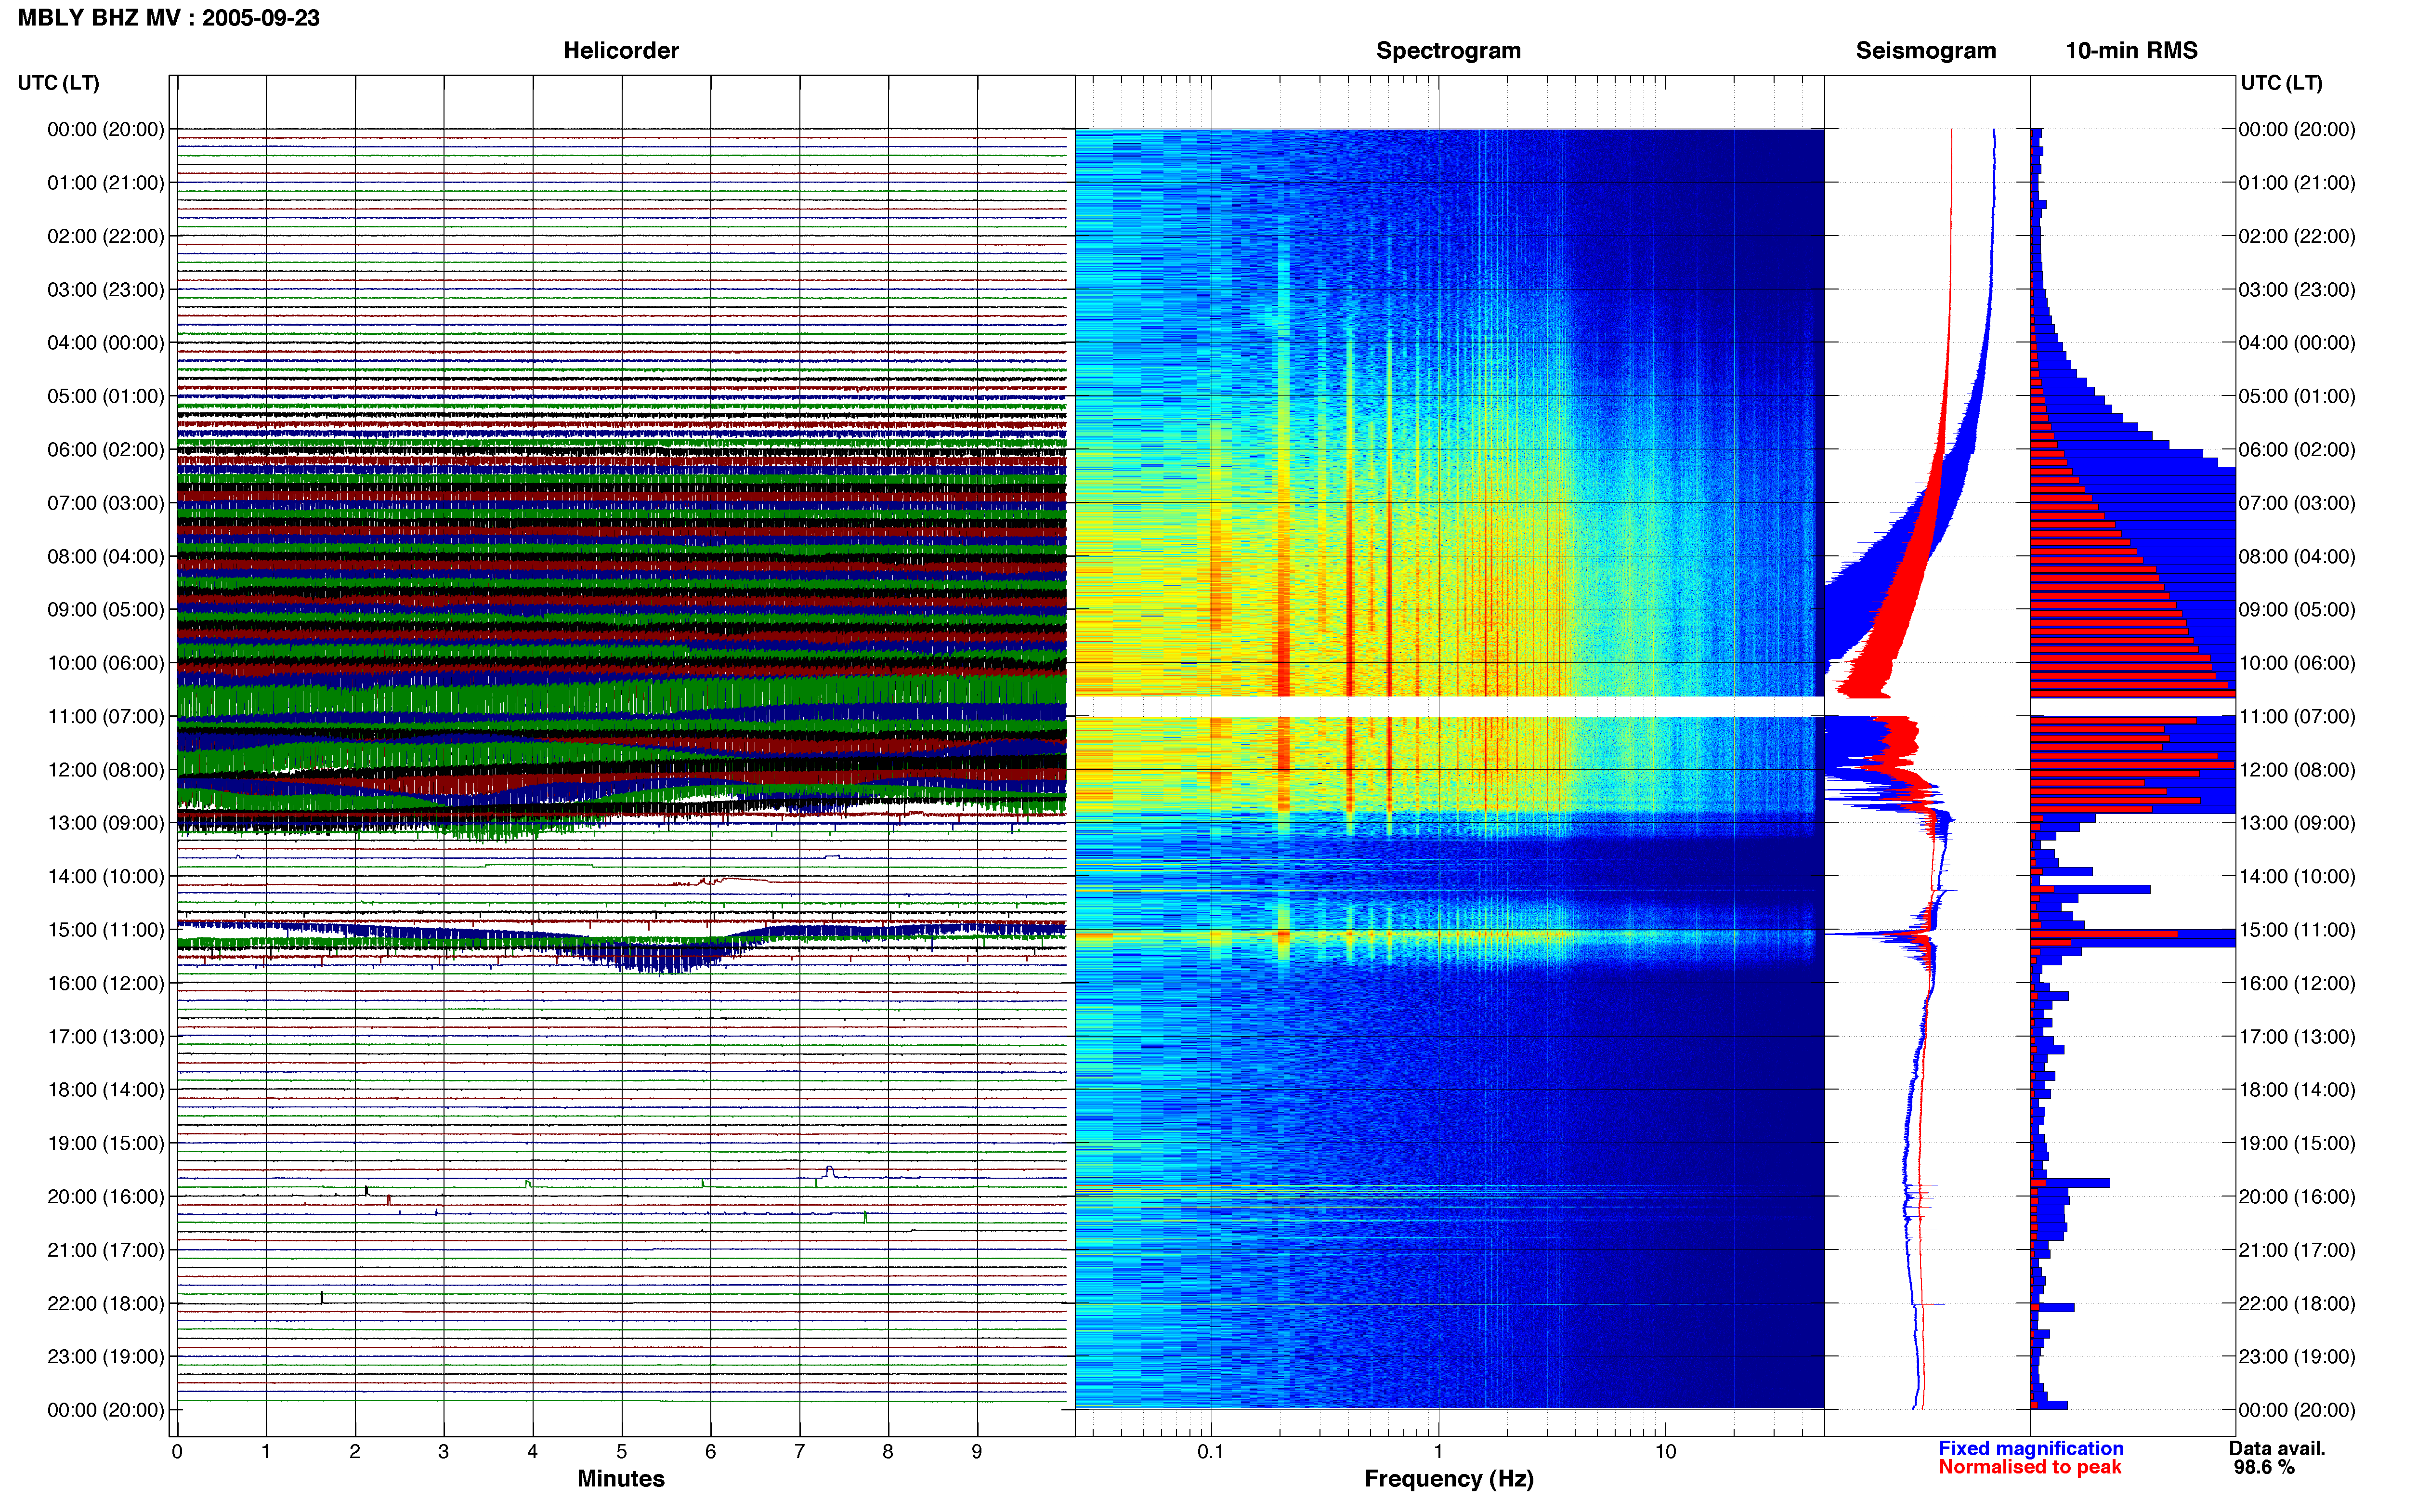Click the '98.6 %' data availability value
Screen dimensions: 2417x1512
pyautogui.click(x=2264, y=1467)
